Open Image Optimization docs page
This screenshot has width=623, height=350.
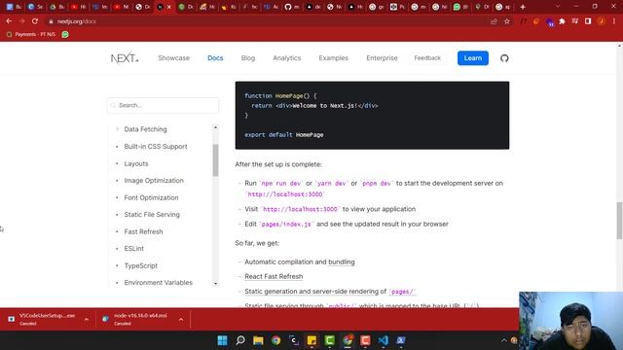click(x=154, y=181)
